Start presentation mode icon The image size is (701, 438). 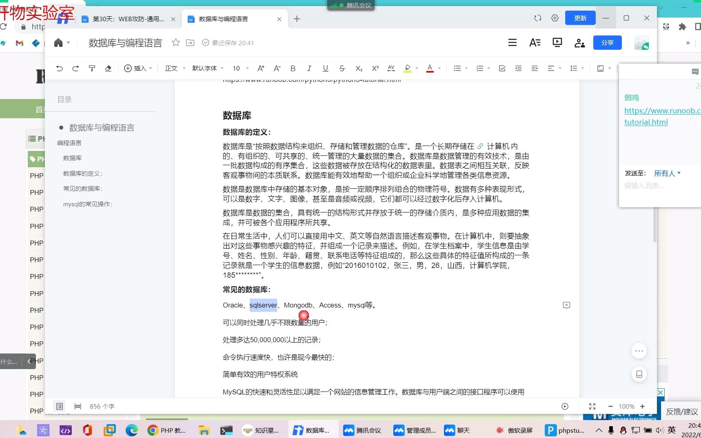pos(557,43)
